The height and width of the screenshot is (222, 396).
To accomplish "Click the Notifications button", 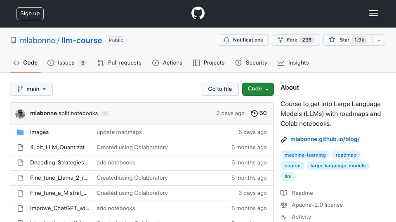I will pos(243,40).
